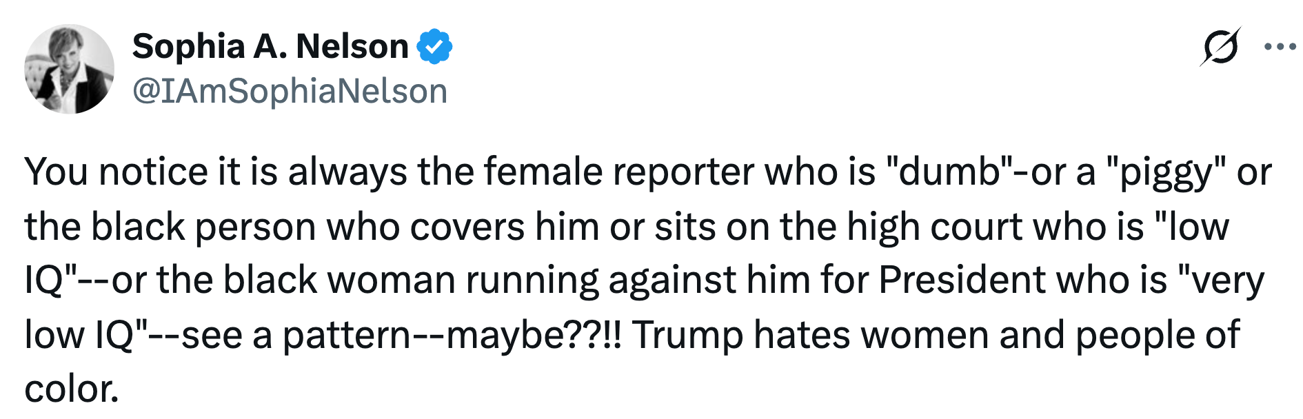
Task: Open the three-dot More options menu
Action: 1280,47
